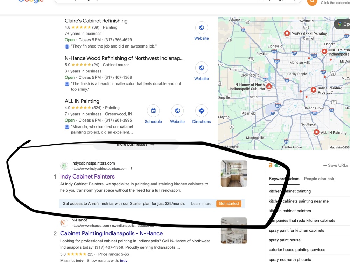
Task: Open three-dot menu beside indycabinetpainters.com URL
Action: click(132, 169)
